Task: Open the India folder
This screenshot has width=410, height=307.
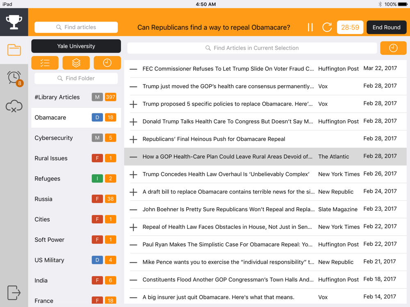Action: (x=76, y=280)
